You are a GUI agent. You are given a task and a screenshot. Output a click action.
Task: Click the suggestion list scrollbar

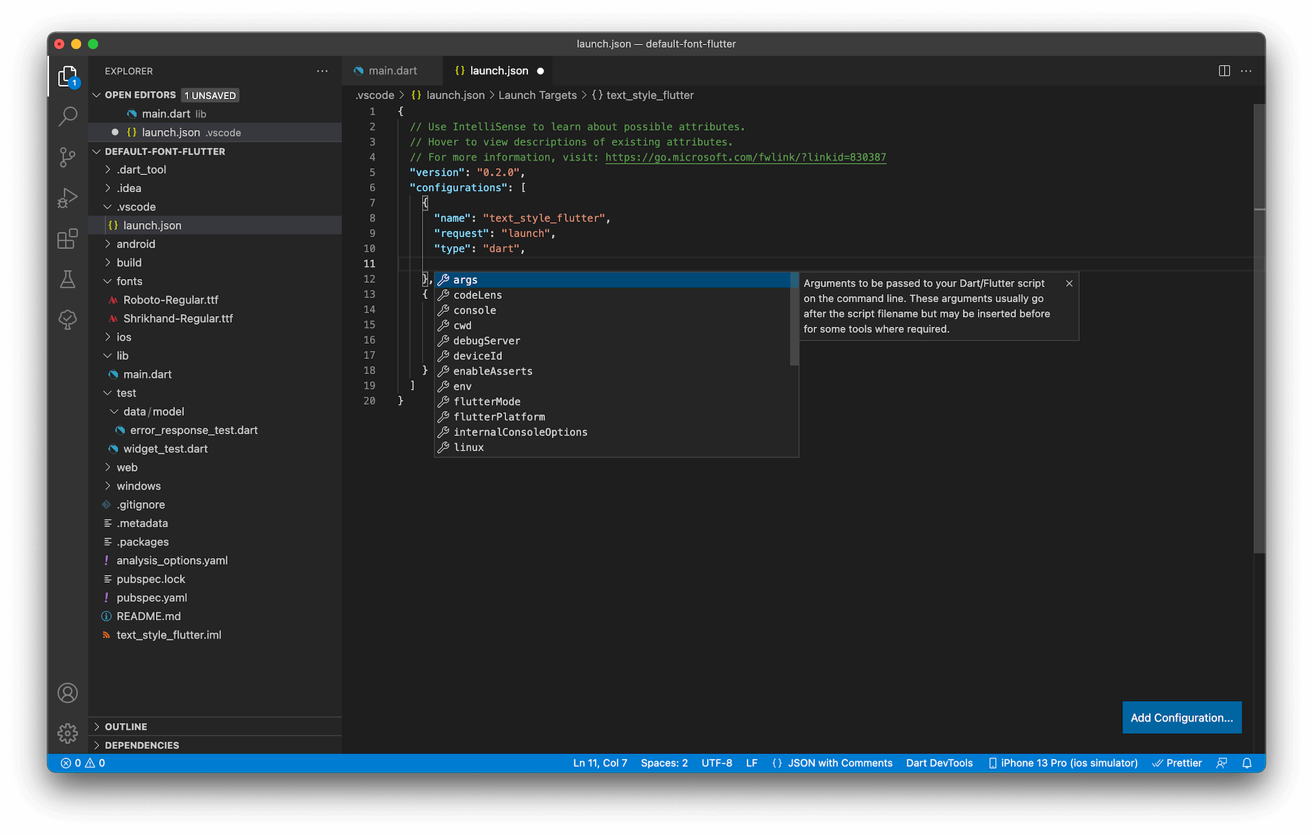pyautogui.click(x=794, y=319)
